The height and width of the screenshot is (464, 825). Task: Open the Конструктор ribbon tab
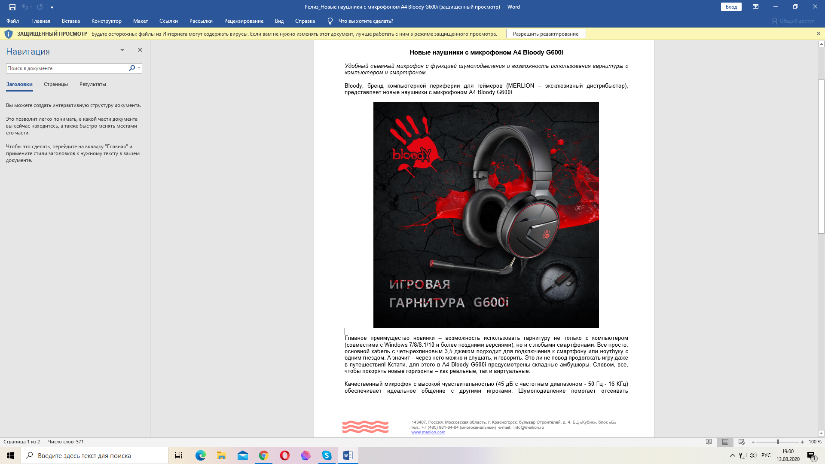(107, 21)
